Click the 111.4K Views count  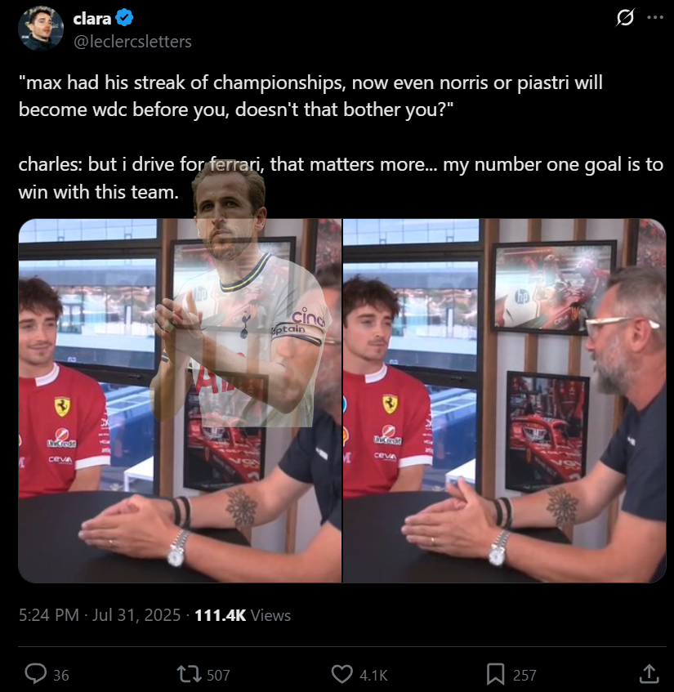click(x=243, y=615)
